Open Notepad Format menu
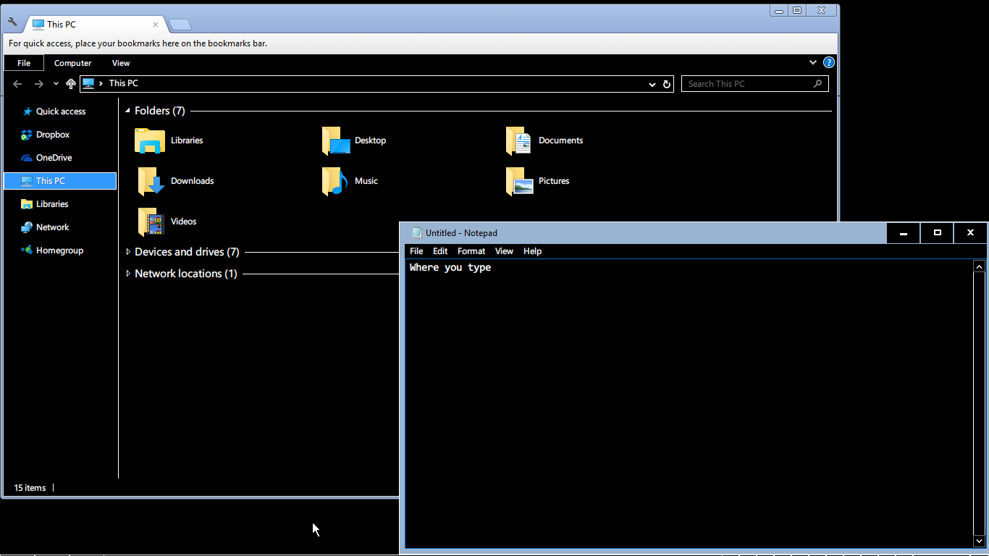Viewport: 989px width, 556px height. (x=471, y=251)
